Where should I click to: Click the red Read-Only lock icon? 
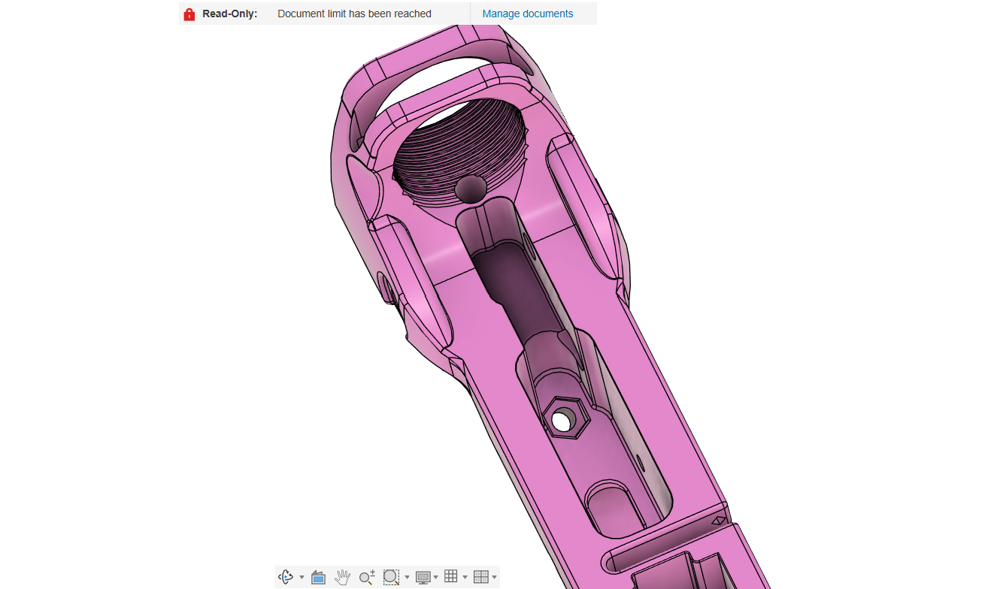point(189,14)
